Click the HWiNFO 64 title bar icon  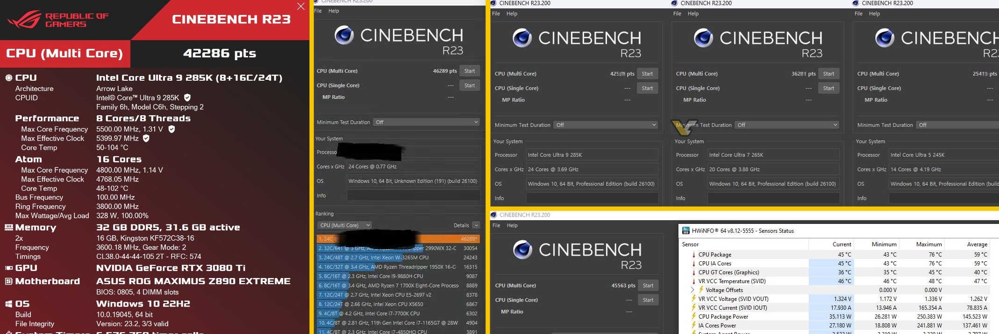686,230
